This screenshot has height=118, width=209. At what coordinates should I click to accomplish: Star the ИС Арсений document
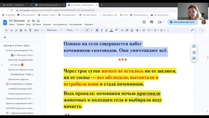[29, 21]
